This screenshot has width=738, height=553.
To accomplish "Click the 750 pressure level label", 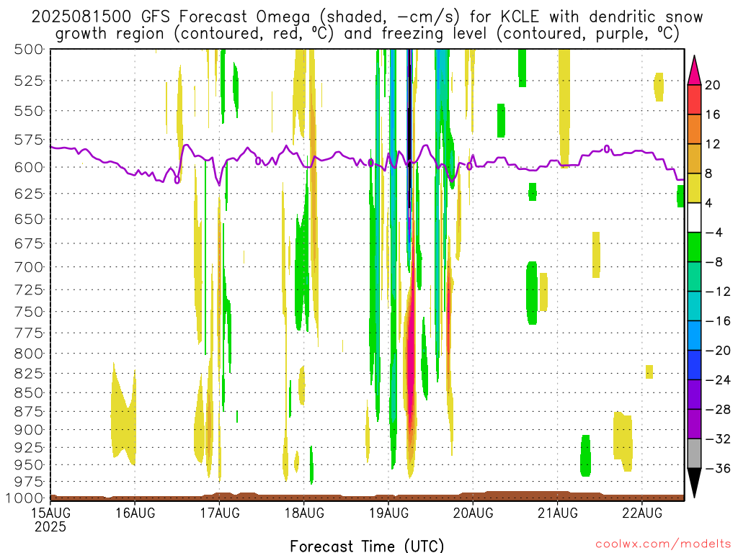I will [x=29, y=312].
